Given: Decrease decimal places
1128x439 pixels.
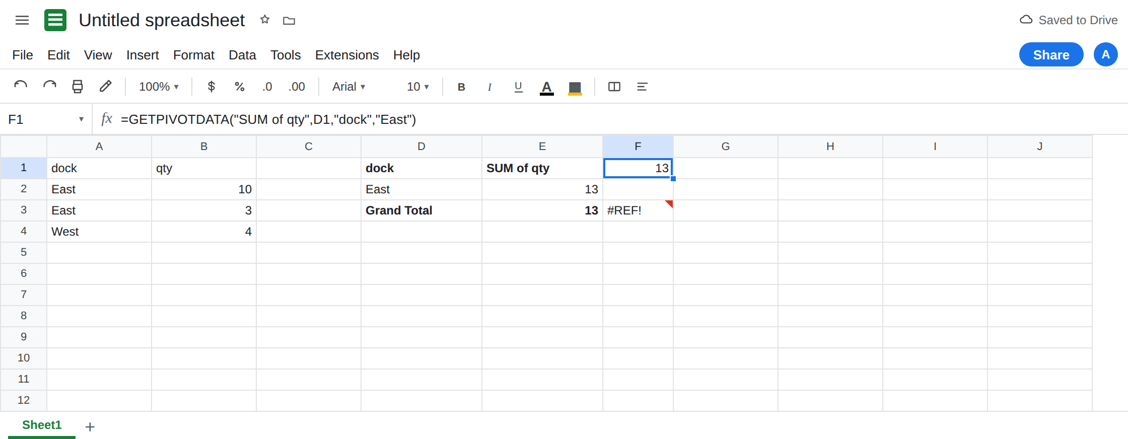Looking at the screenshot, I should (x=267, y=87).
